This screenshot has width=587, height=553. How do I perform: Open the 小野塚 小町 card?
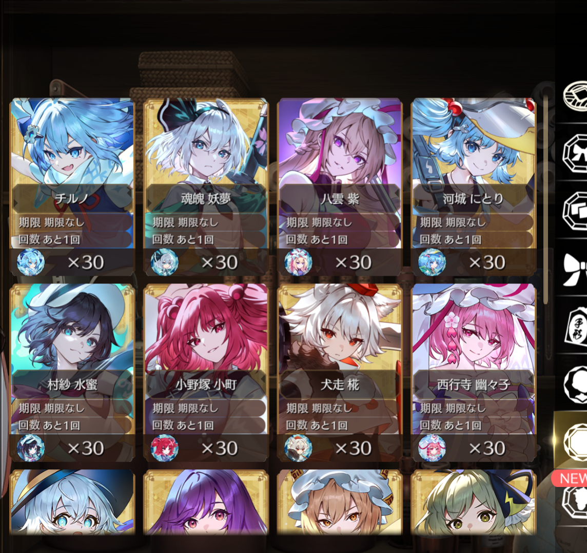[x=206, y=373]
